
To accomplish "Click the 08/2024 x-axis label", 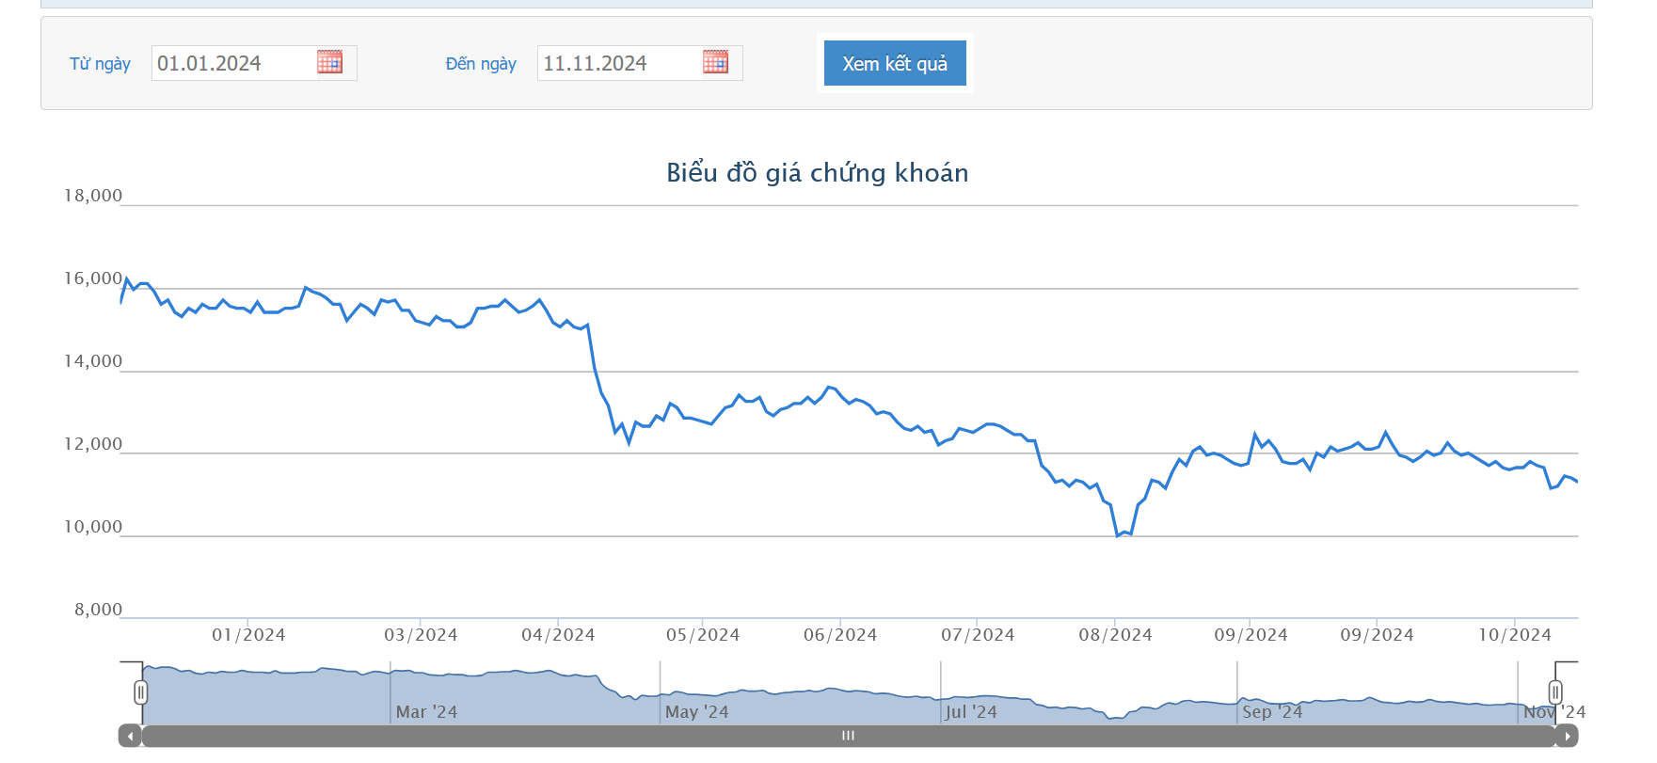I will pos(1115,635).
